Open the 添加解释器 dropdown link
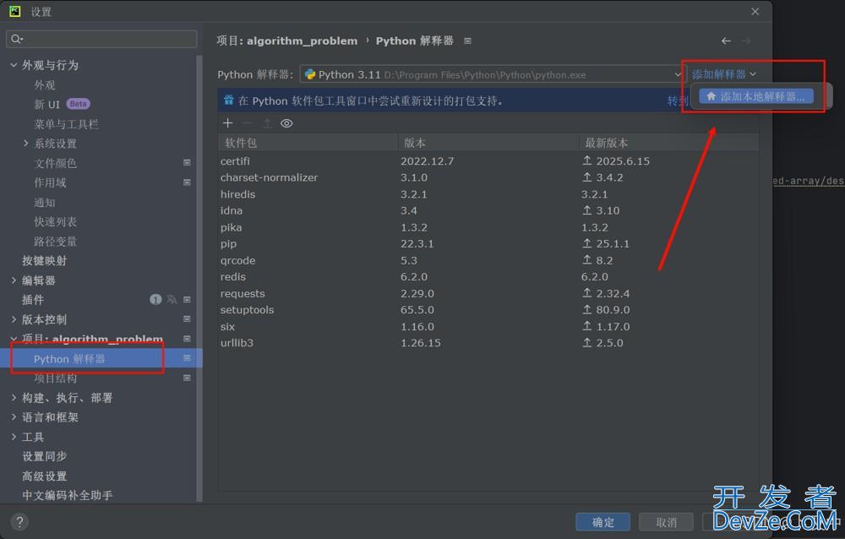Screen dimensions: 845x539 tap(724, 74)
